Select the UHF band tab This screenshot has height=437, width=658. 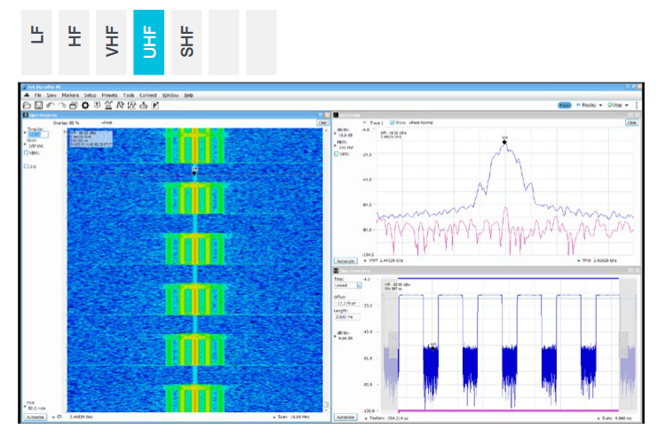148,43
